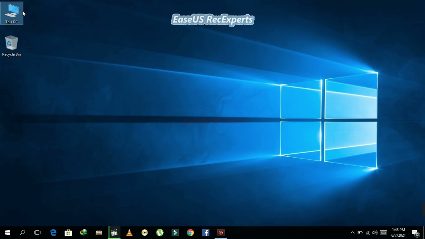The height and width of the screenshot is (239, 425).
Task: Click the Show desktop strip at taskbar end
Action: pyautogui.click(x=424, y=233)
